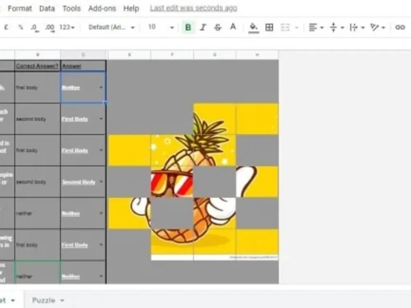Click the insert link icon
Viewport: 411px width, 308px height.
click(400, 27)
